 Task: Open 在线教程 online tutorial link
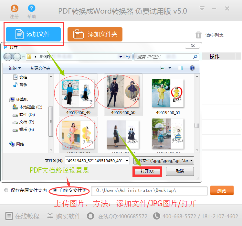[22, 216]
